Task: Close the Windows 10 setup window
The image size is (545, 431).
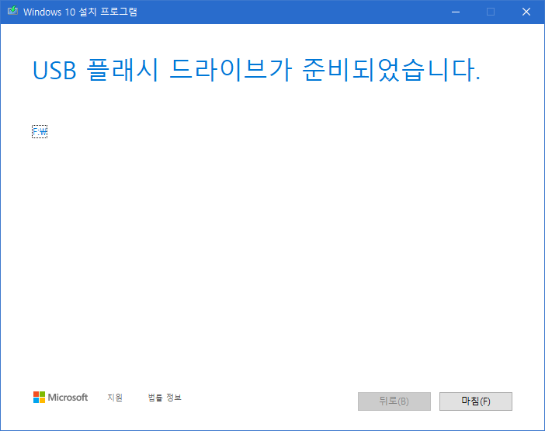Action: (526, 12)
